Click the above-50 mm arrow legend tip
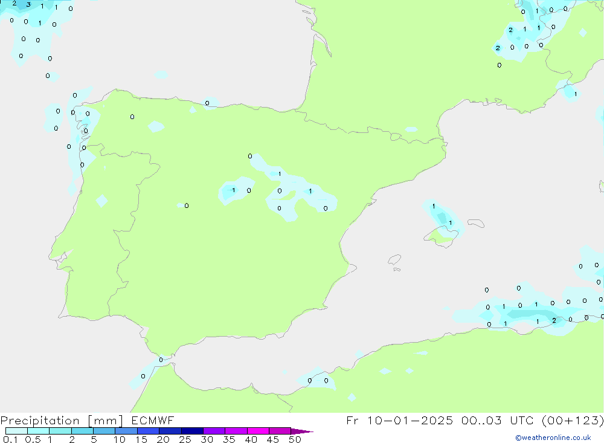604x443 pixels. tap(302, 432)
